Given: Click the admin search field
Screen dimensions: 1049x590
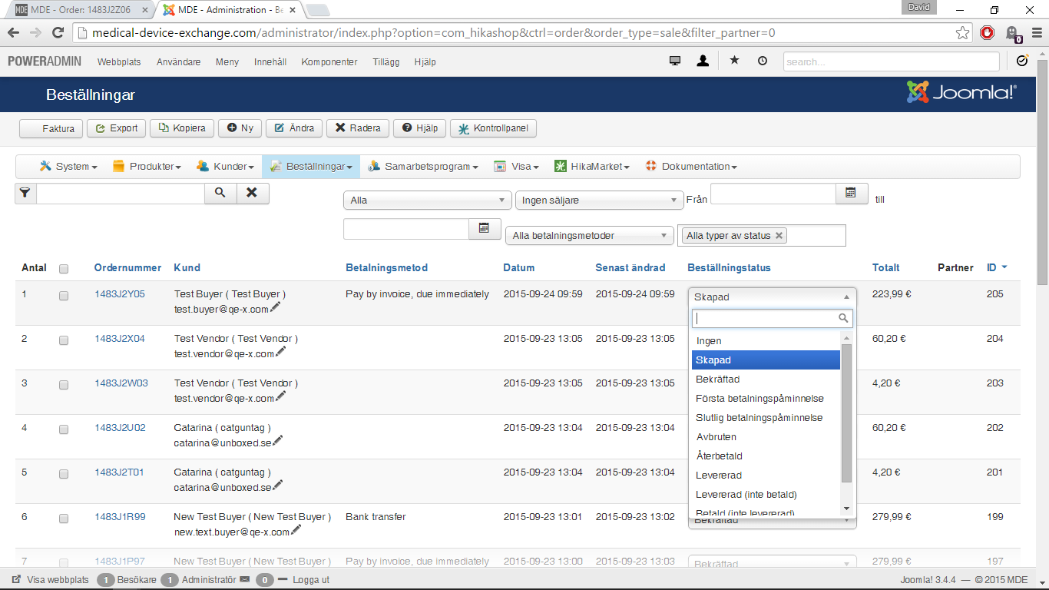Looking at the screenshot, I should tap(892, 61).
